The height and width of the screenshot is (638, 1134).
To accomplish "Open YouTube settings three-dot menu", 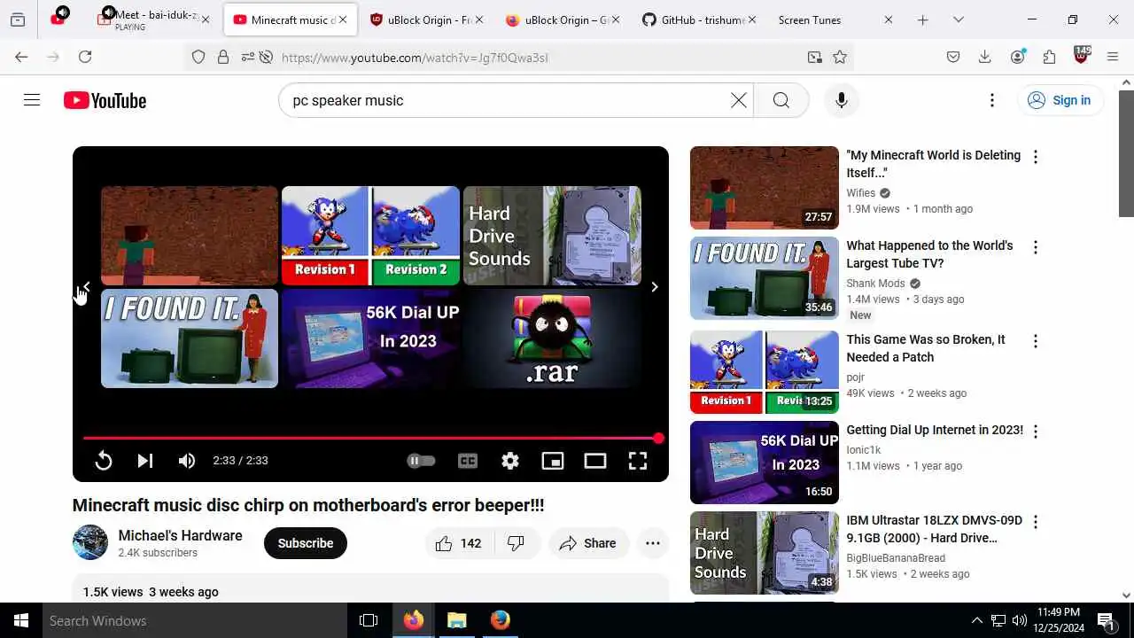I will point(992,100).
